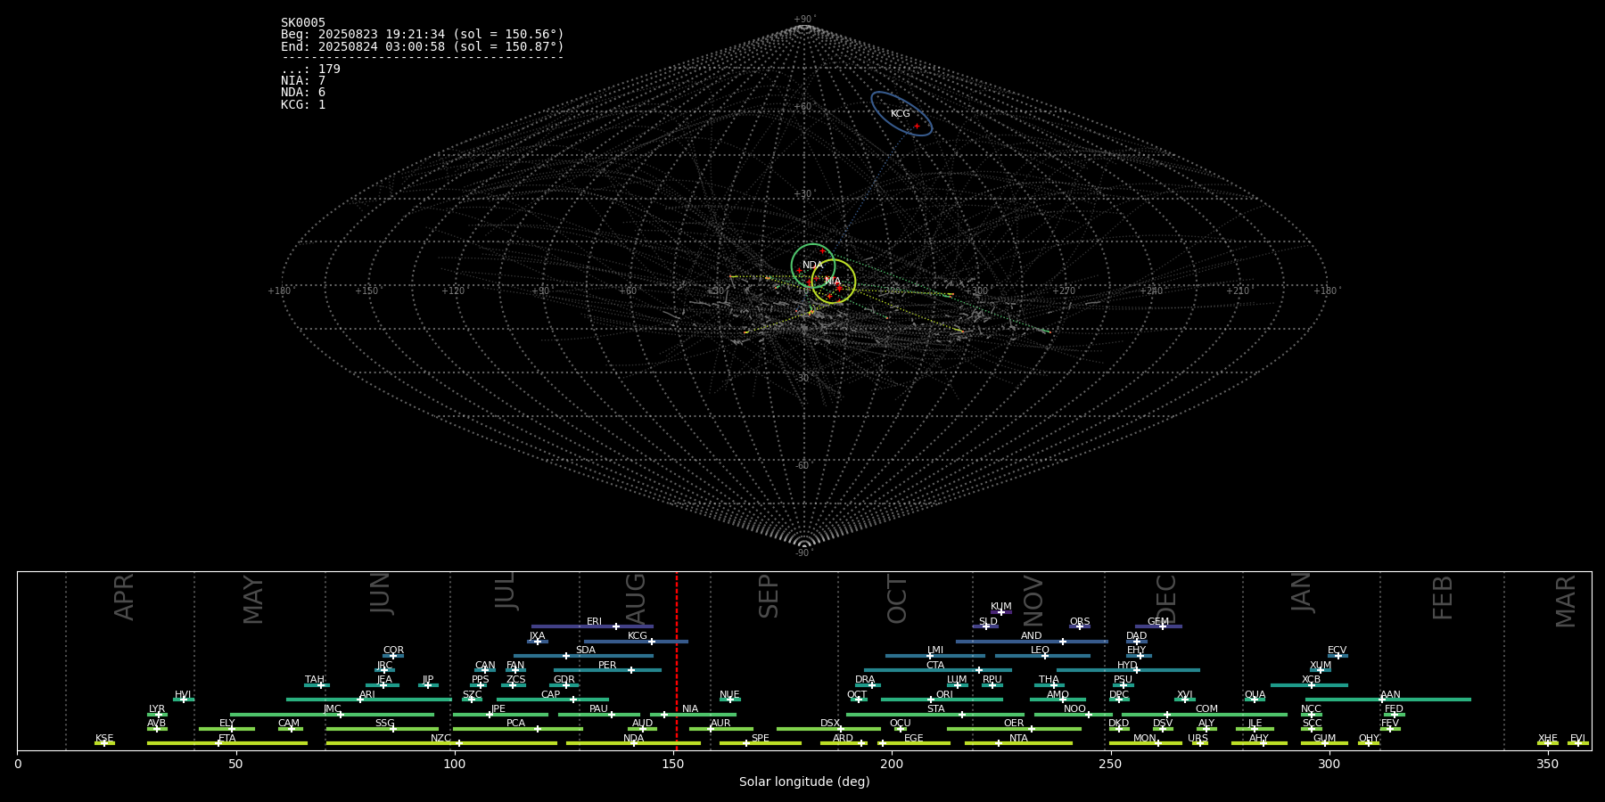
Task: Click the 'NIA: 7' count in header
Action: click(x=303, y=81)
